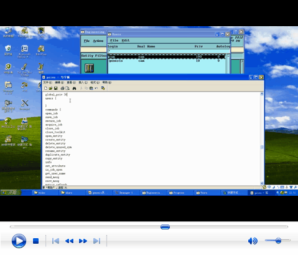Switch to the Engineering taskbar button
Screen dimensions: 298x255
[153, 193]
